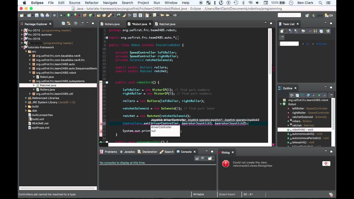Viewport: 354px width, 199px height.
Task: Toggle Block Selection Mode in toolbar
Action: pos(134,15)
